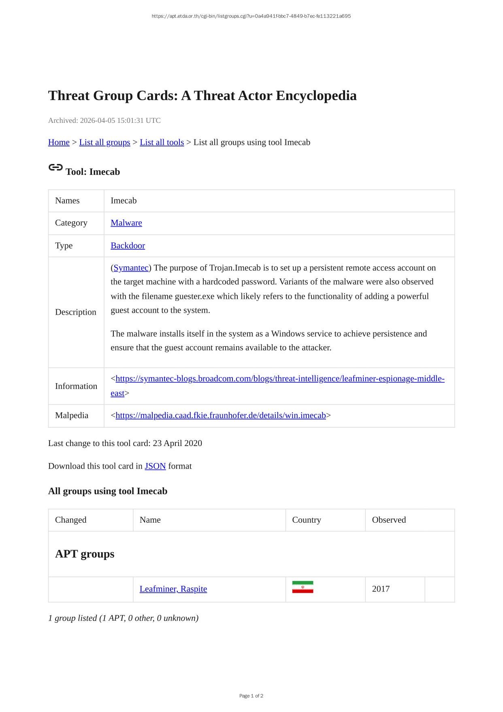503x712 pixels.
Task: Open the symantec-blogs.broadcom.com leafminer URL
Action: click(x=280, y=379)
